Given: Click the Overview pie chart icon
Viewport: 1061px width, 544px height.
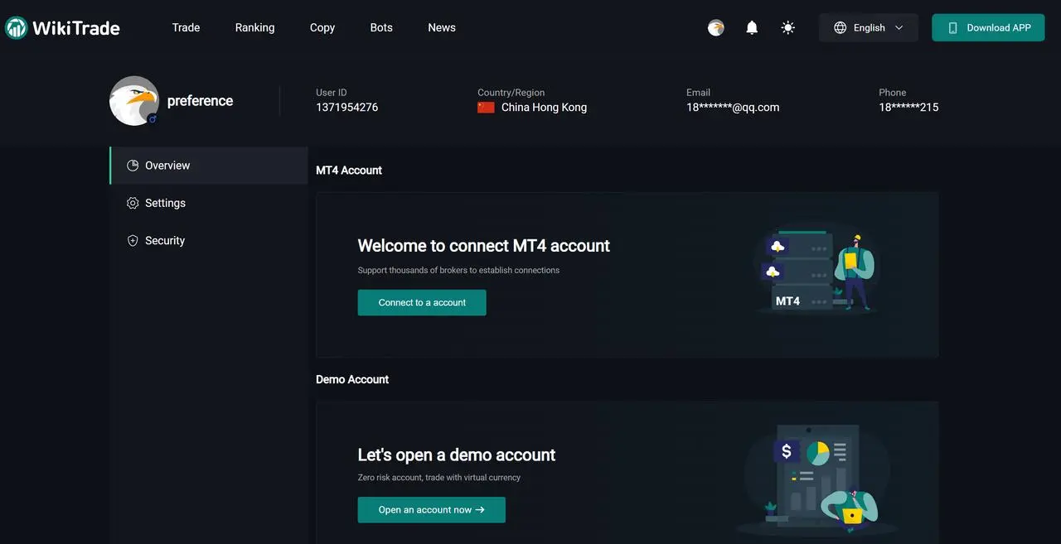Looking at the screenshot, I should click(133, 166).
